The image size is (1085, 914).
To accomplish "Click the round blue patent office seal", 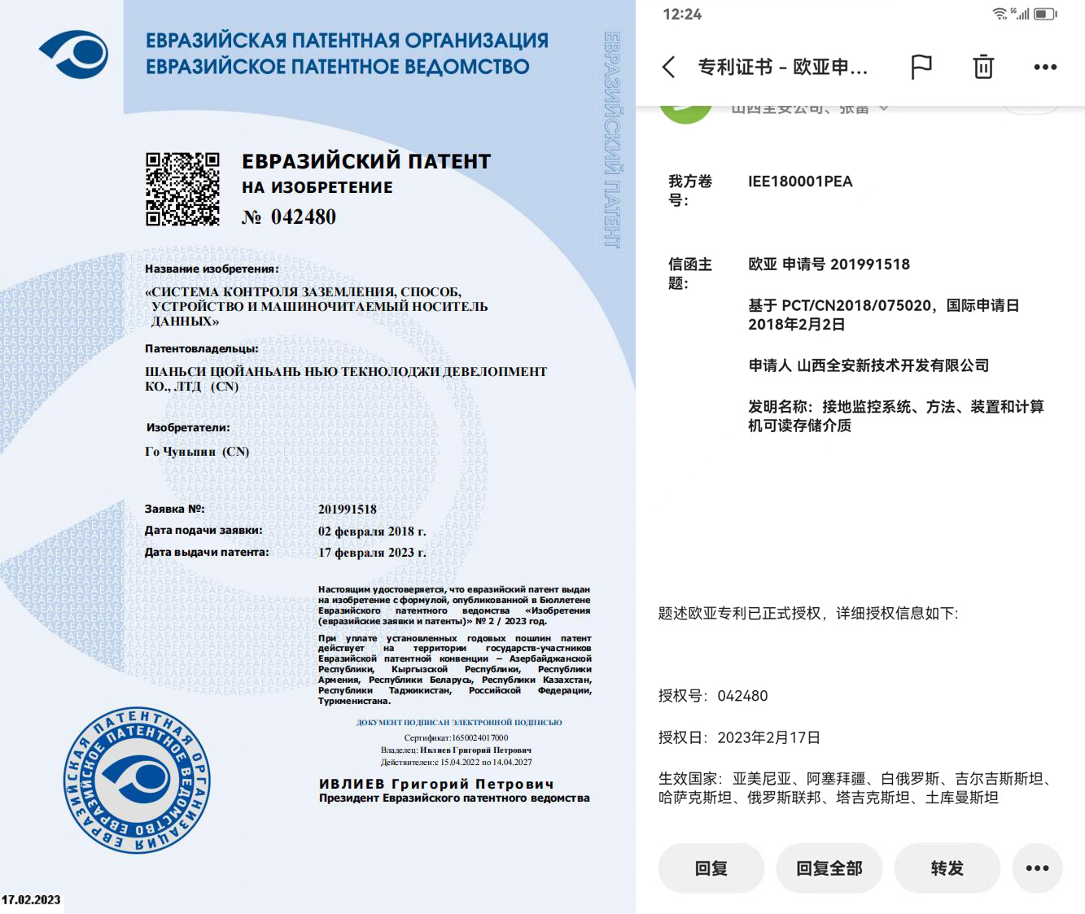I will coord(137,780).
